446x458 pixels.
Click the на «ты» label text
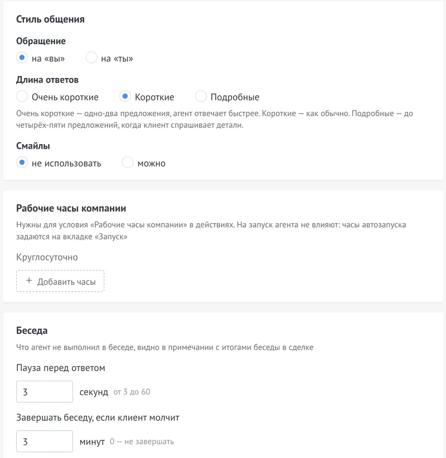coord(117,58)
